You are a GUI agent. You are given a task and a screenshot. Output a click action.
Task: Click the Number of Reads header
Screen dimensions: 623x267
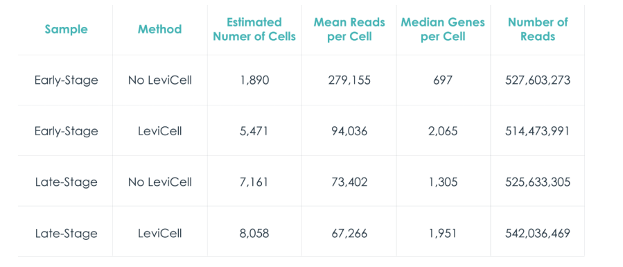(x=538, y=29)
